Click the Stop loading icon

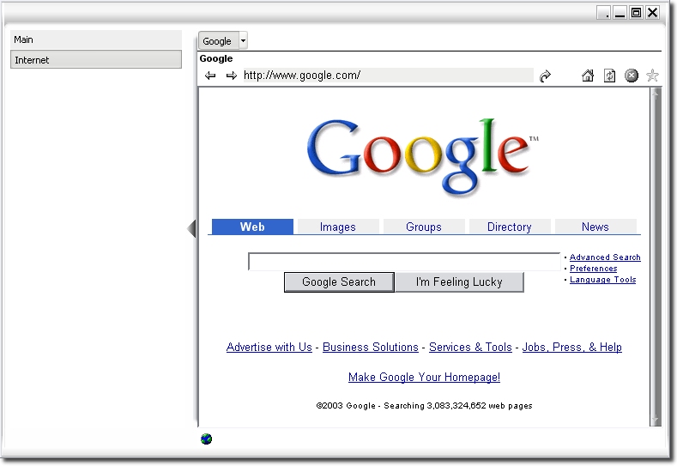tap(632, 76)
